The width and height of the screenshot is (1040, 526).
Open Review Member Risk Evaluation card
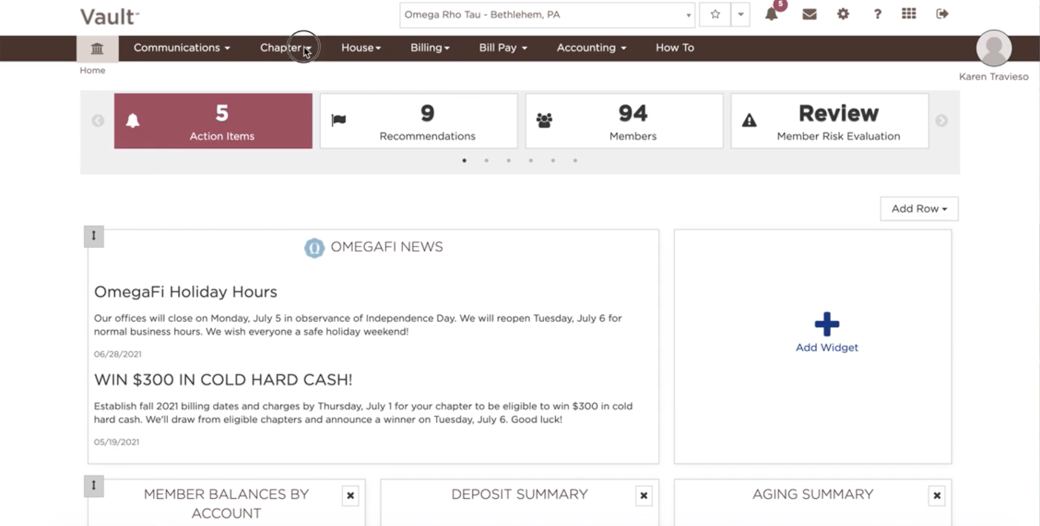click(830, 121)
